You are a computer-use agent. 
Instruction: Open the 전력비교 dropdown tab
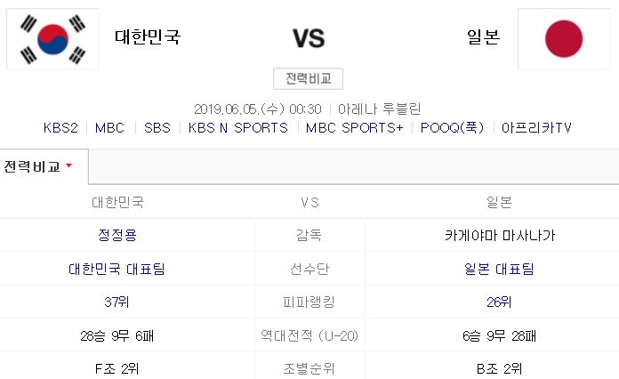(39, 166)
